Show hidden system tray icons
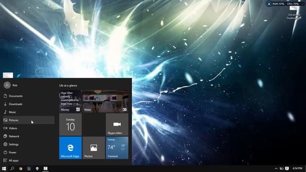 (x=276, y=169)
